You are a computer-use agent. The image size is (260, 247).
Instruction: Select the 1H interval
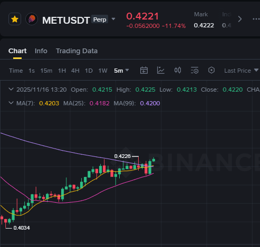tap(62, 71)
